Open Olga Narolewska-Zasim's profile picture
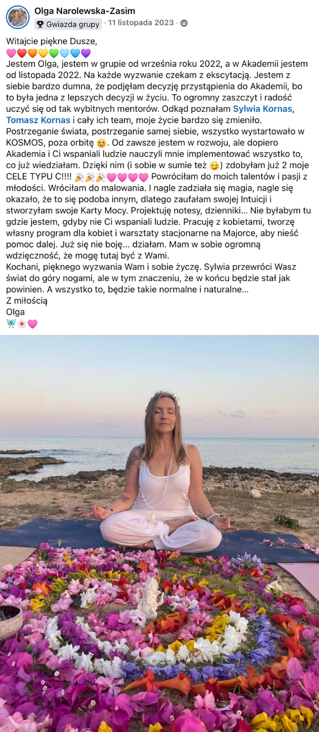 [18, 17]
